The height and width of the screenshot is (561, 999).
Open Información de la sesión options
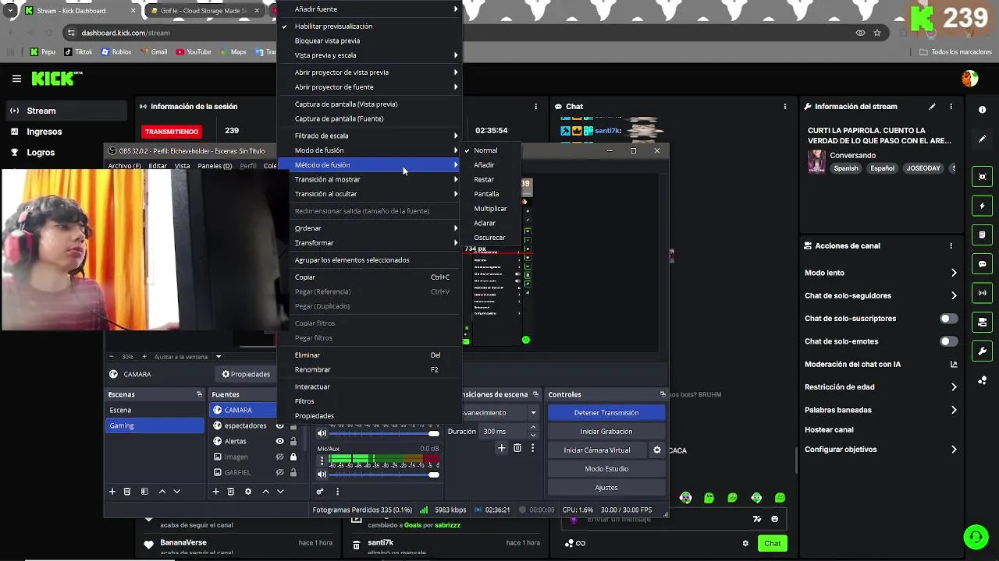pyautogui.click(x=535, y=107)
